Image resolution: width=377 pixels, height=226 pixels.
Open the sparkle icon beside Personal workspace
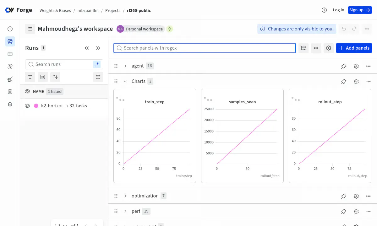tap(170, 29)
